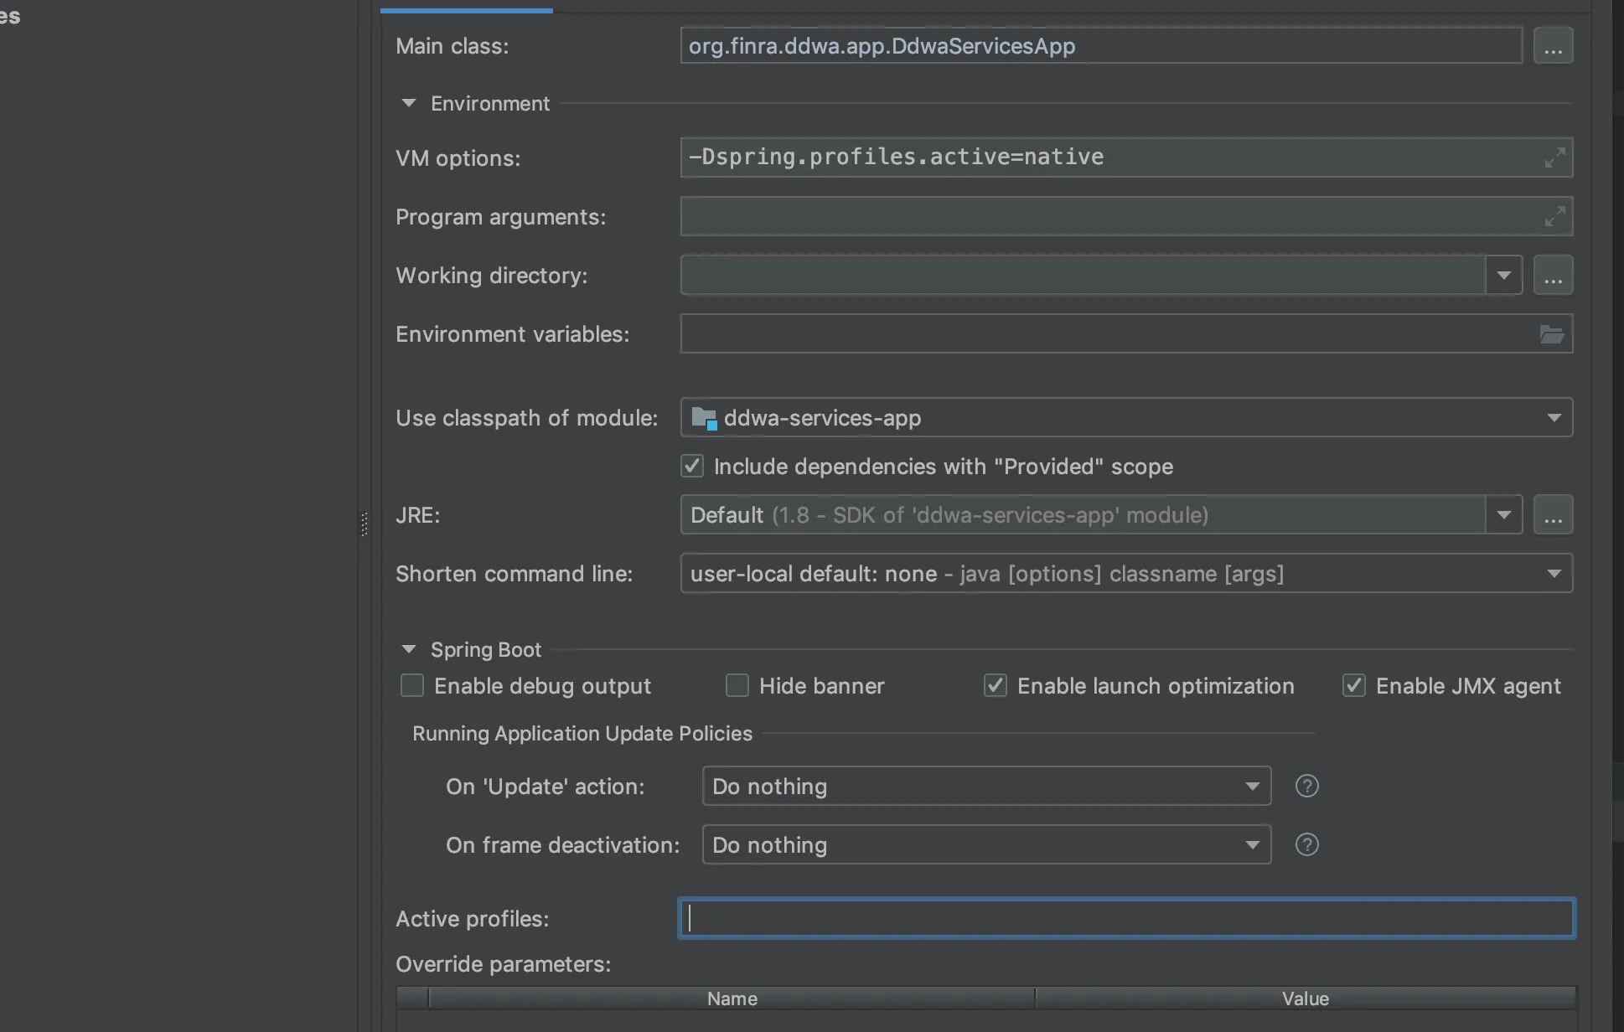Open the Shorten command line dropdown

point(1554,574)
